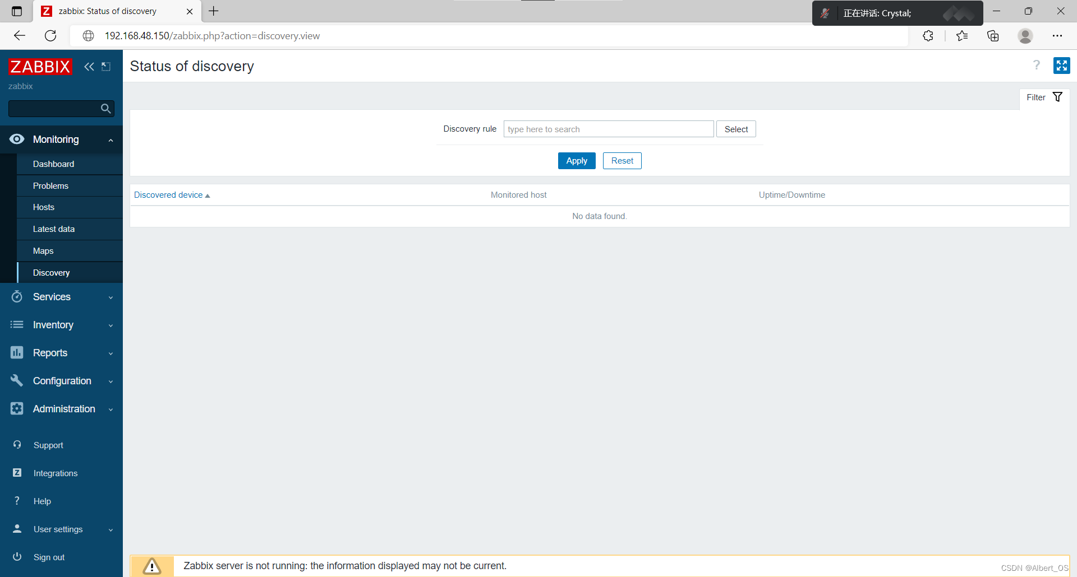The image size is (1077, 577).
Task: Click the Sign out link
Action: click(x=49, y=557)
